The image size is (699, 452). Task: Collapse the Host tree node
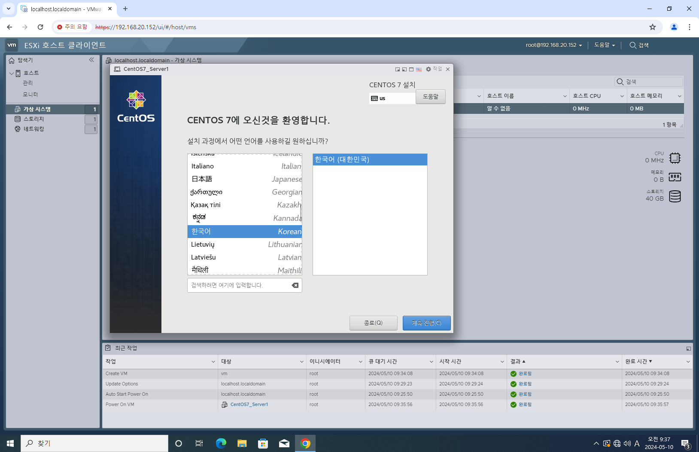[x=11, y=73]
